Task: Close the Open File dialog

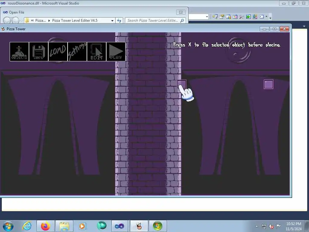Action: [x=181, y=12]
